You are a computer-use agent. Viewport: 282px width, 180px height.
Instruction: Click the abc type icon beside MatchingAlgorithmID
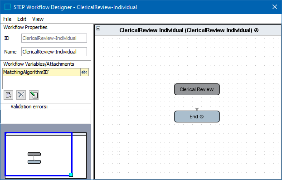(84, 72)
